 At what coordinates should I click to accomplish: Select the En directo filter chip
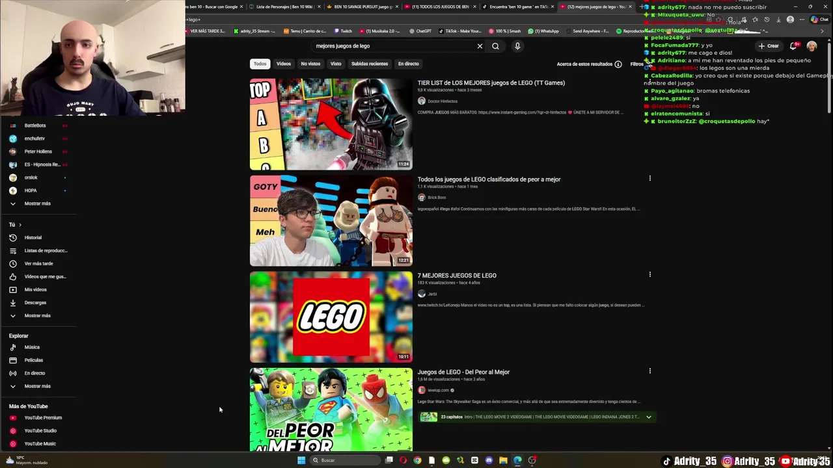tap(409, 64)
